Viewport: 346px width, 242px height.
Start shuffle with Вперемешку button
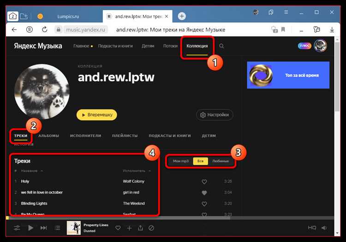[x=97, y=115]
